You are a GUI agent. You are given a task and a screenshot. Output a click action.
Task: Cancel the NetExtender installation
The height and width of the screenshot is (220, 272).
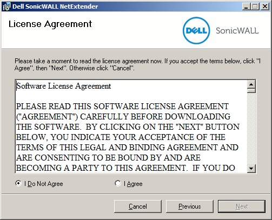click(138, 206)
